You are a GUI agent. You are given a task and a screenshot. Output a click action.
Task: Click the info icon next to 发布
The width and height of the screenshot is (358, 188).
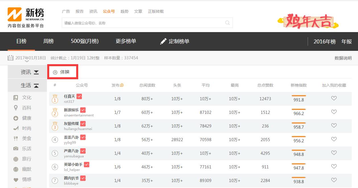click(122, 85)
